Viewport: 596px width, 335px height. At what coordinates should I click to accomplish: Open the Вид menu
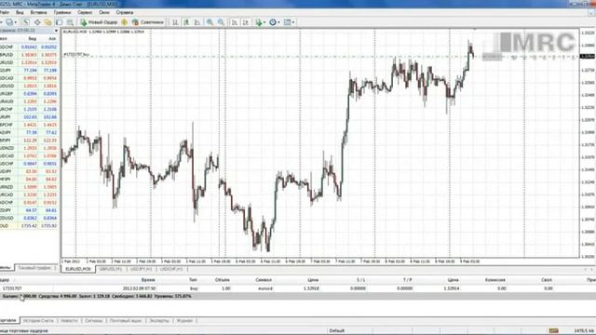20,12
